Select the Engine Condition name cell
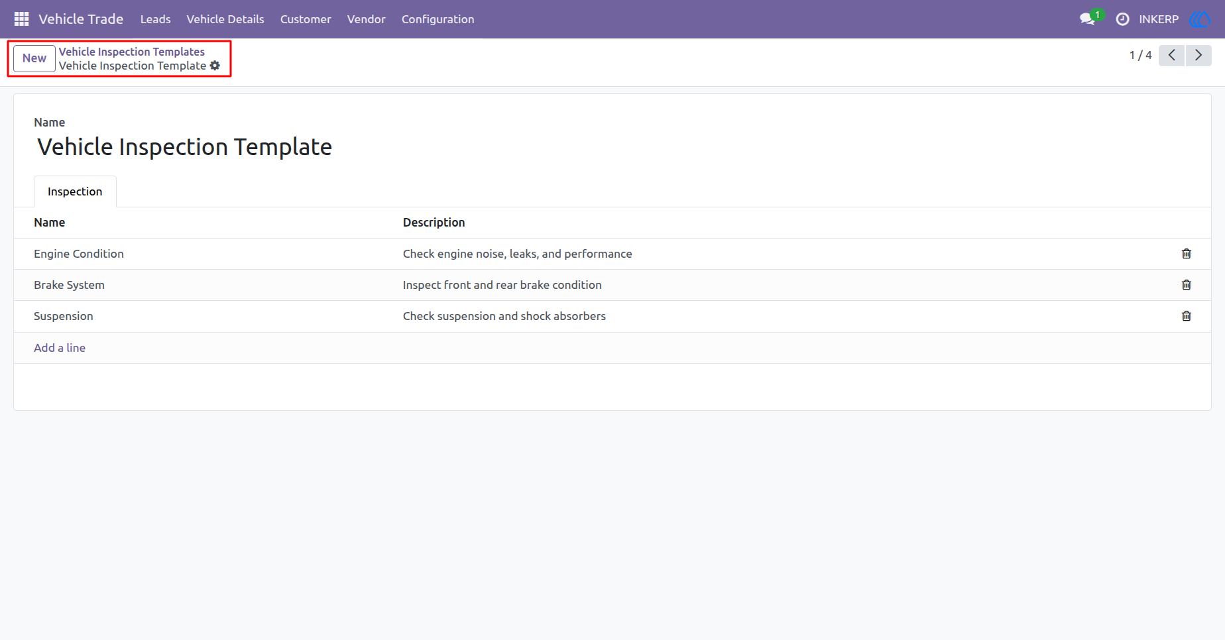The width and height of the screenshot is (1225, 640). pos(79,254)
